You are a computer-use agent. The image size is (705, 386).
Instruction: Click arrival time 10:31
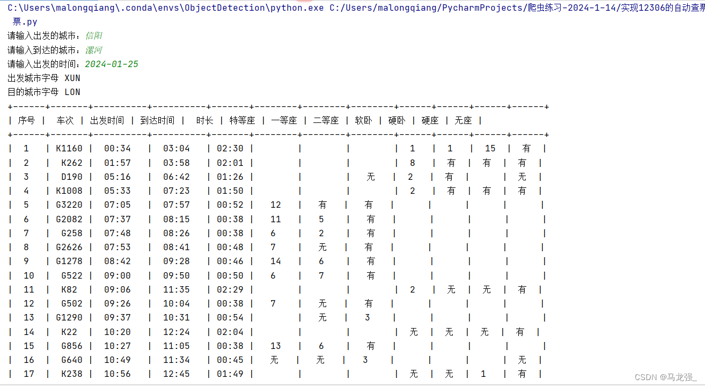point(177,318)
